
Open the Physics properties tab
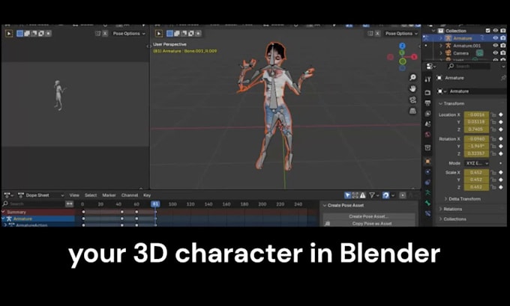point(427,171)
